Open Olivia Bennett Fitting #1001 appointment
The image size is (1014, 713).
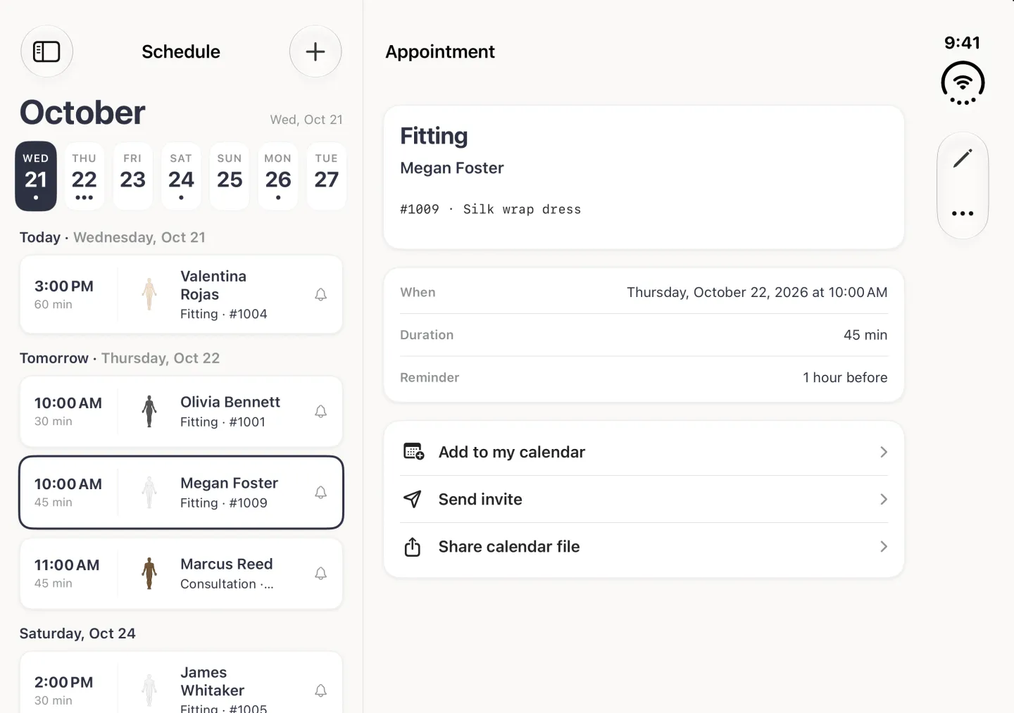point(181,411)
